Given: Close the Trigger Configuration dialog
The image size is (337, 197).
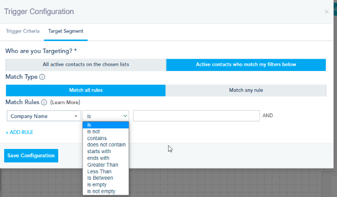Looking at the screenshot, I should point(326,12).
